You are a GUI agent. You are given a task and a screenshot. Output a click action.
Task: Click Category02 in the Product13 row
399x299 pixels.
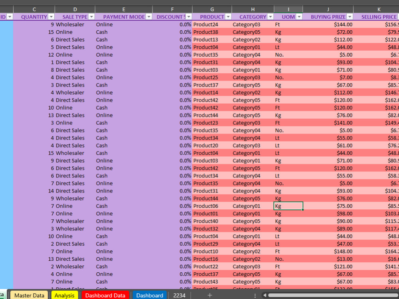[253, 39]
